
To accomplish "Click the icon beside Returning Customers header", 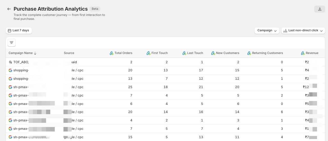I will 249,53.
